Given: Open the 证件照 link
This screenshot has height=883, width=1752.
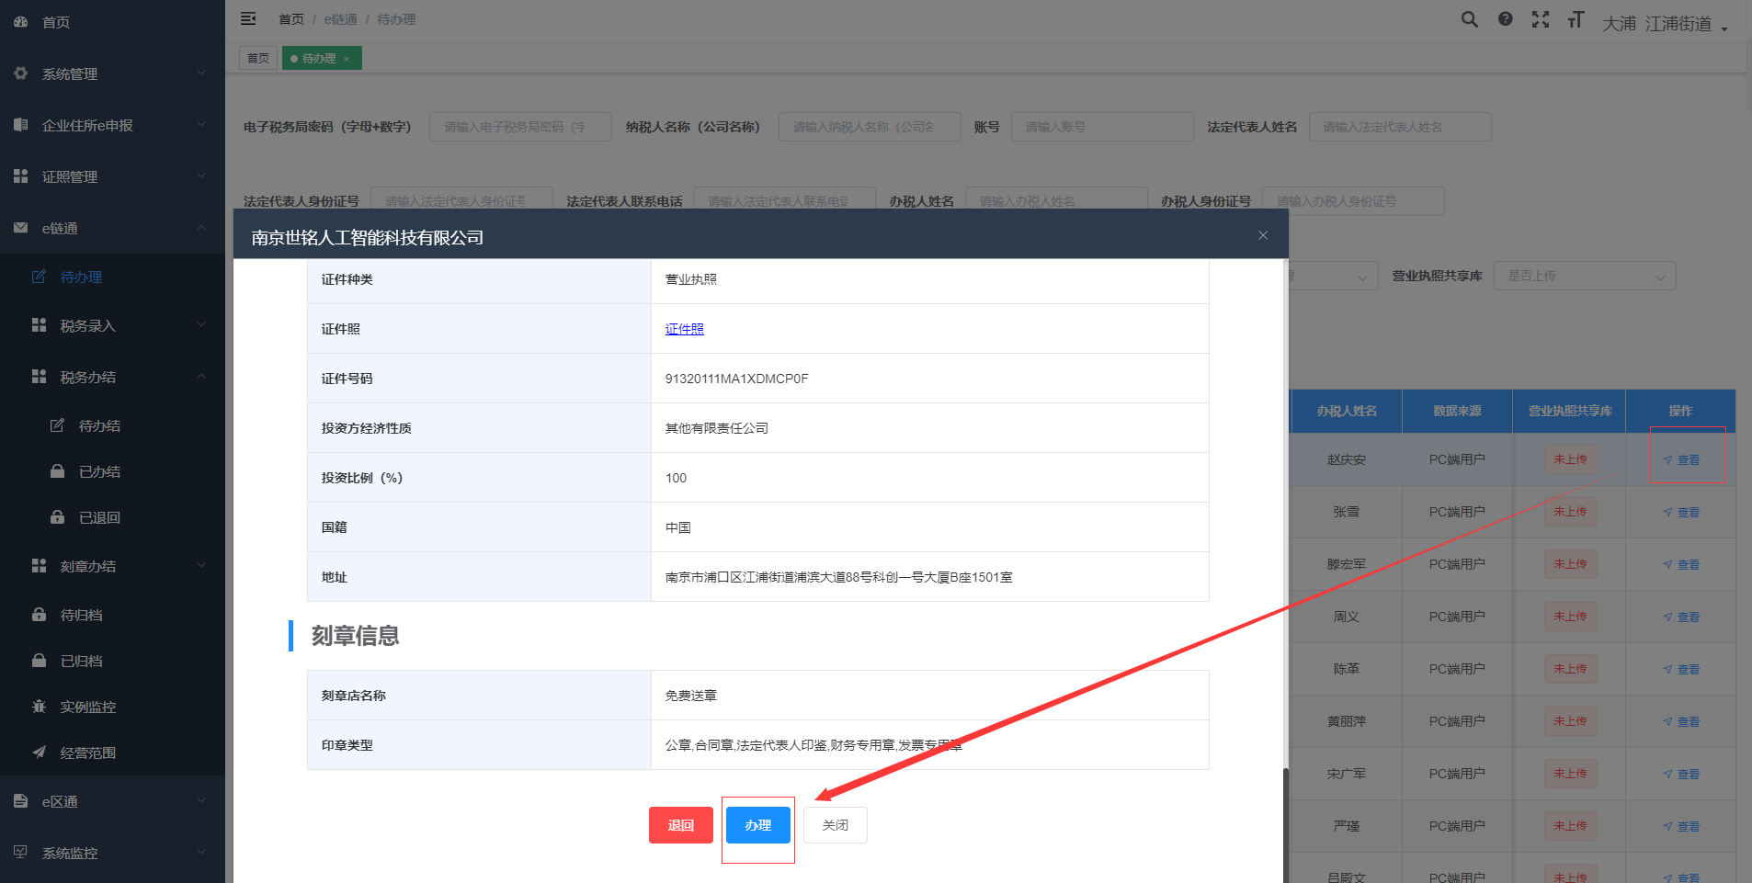Looking at the screenshot, I should coord(685,329).
